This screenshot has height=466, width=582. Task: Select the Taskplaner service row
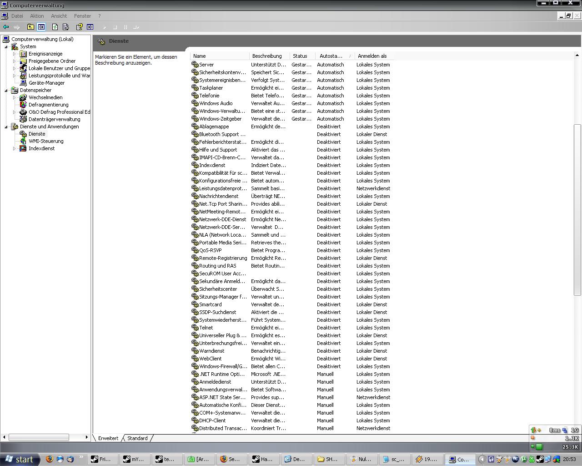292,88
